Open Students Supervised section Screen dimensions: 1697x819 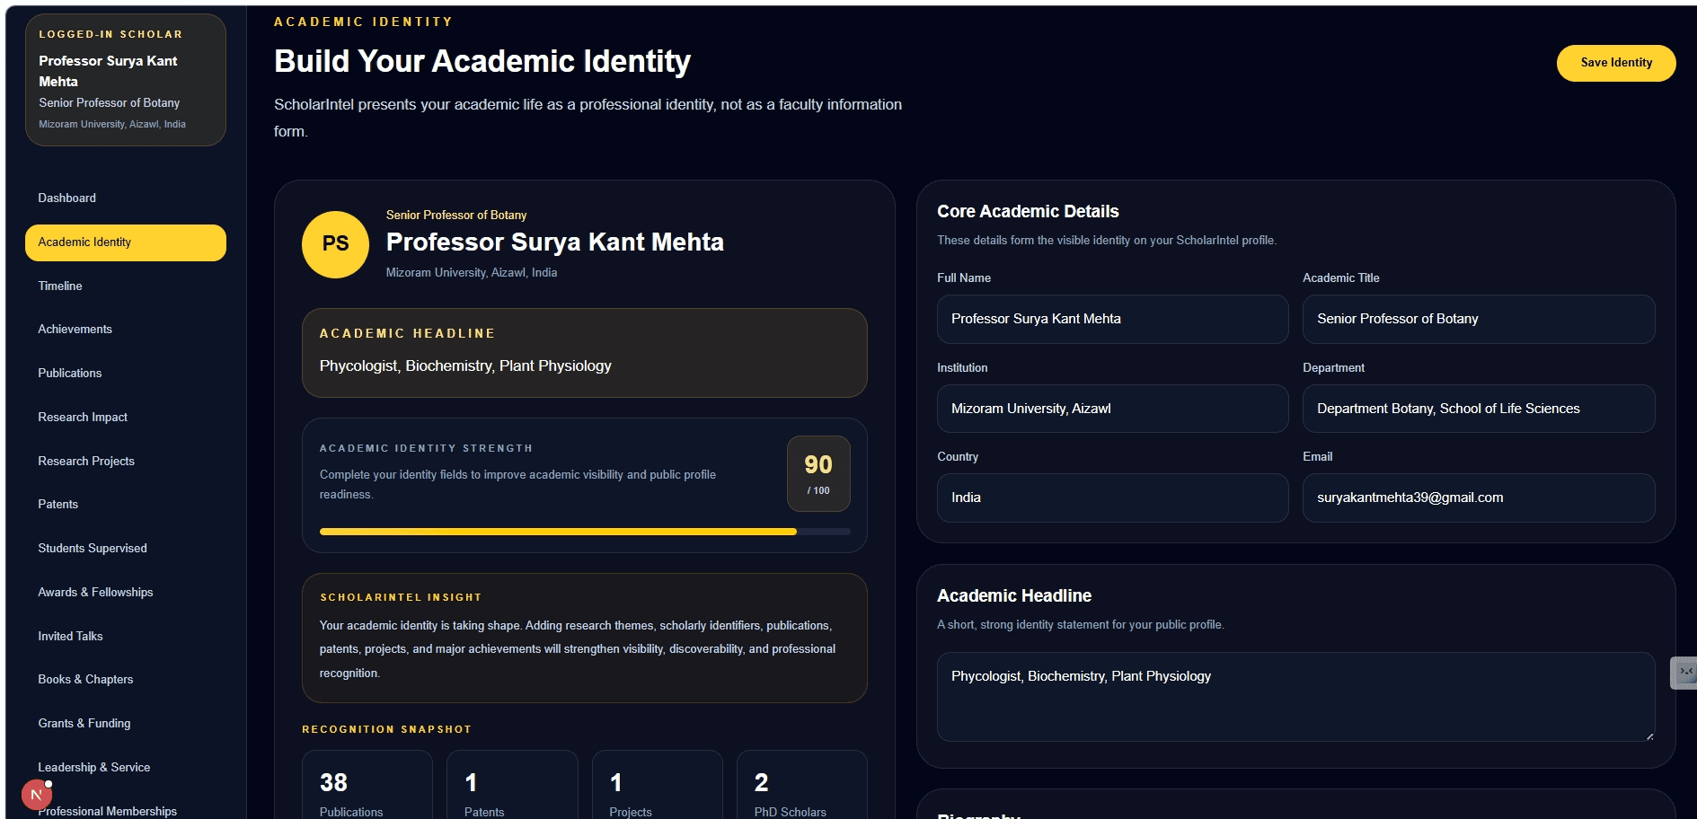126,549
